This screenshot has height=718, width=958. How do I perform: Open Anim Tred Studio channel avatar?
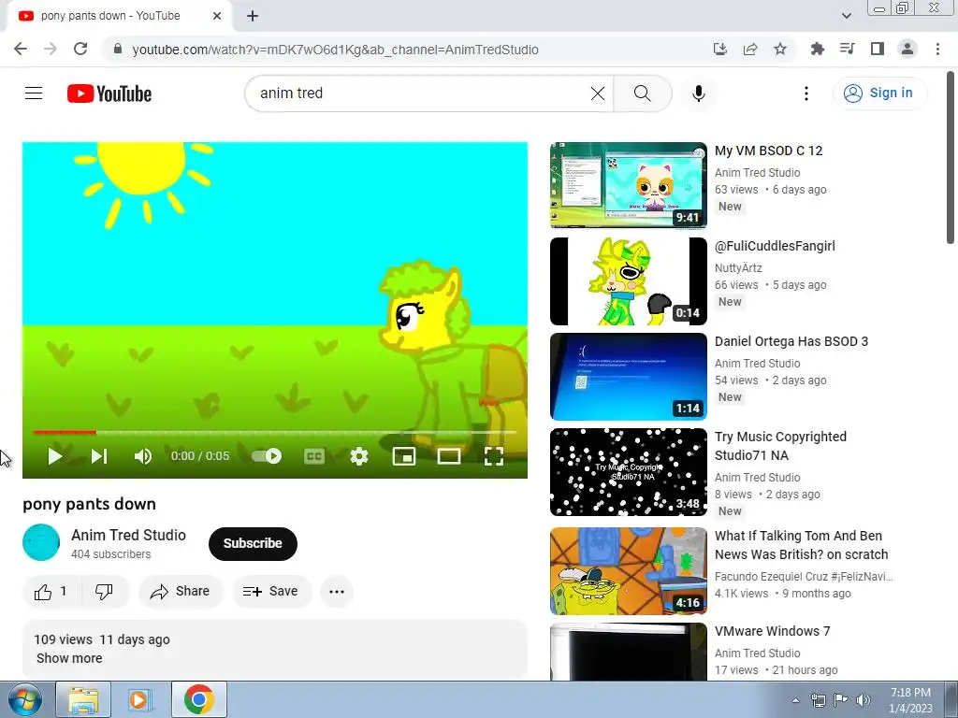pyautogui.click(x=41, y=543)
